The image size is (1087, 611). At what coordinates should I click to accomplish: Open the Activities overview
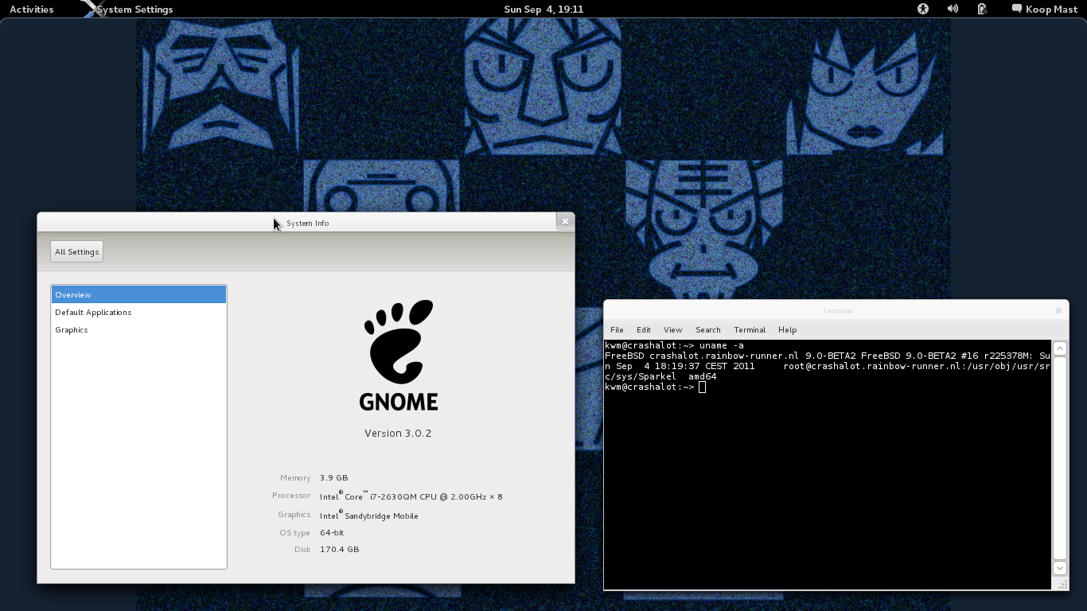(31, 10)
